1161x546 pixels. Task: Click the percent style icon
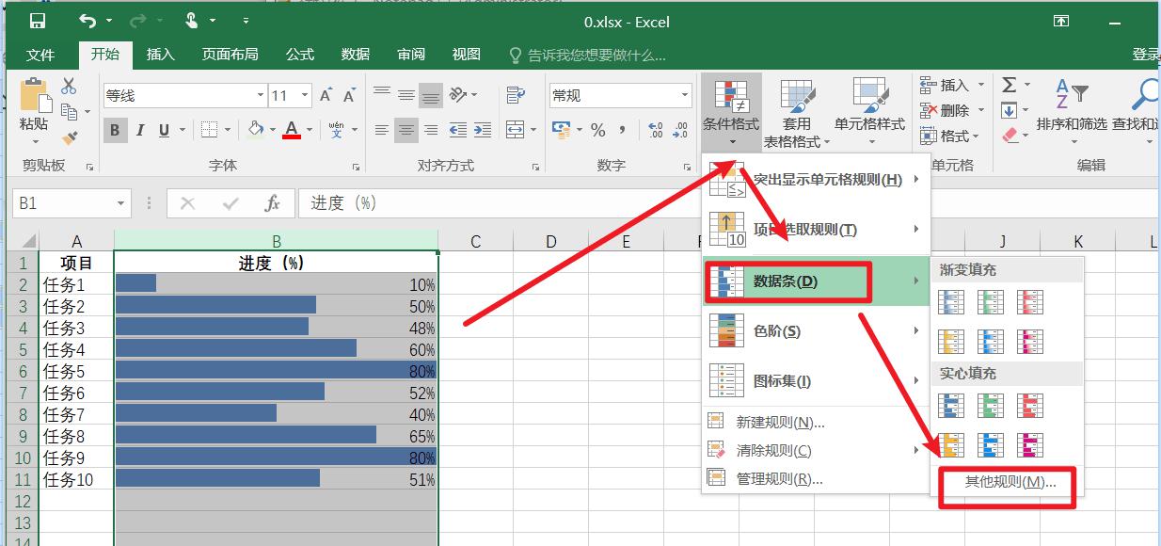point(598,130)
